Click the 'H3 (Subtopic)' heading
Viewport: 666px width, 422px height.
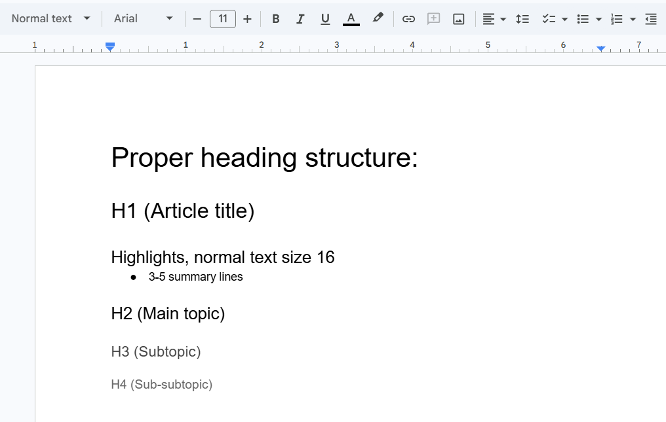[156, 351]
